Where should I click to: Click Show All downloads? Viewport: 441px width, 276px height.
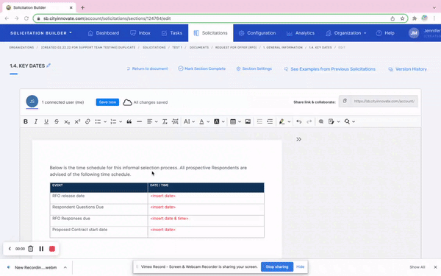(417, 267)
